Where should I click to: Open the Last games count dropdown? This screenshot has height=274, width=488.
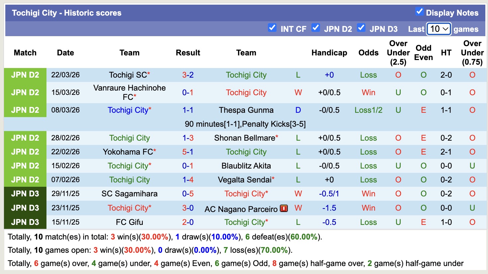pyautogui.click(x=439, y=29)
